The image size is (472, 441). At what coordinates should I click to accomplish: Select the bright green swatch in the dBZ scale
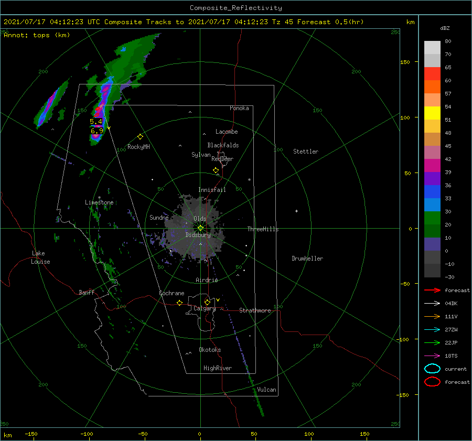click(432, 218)
